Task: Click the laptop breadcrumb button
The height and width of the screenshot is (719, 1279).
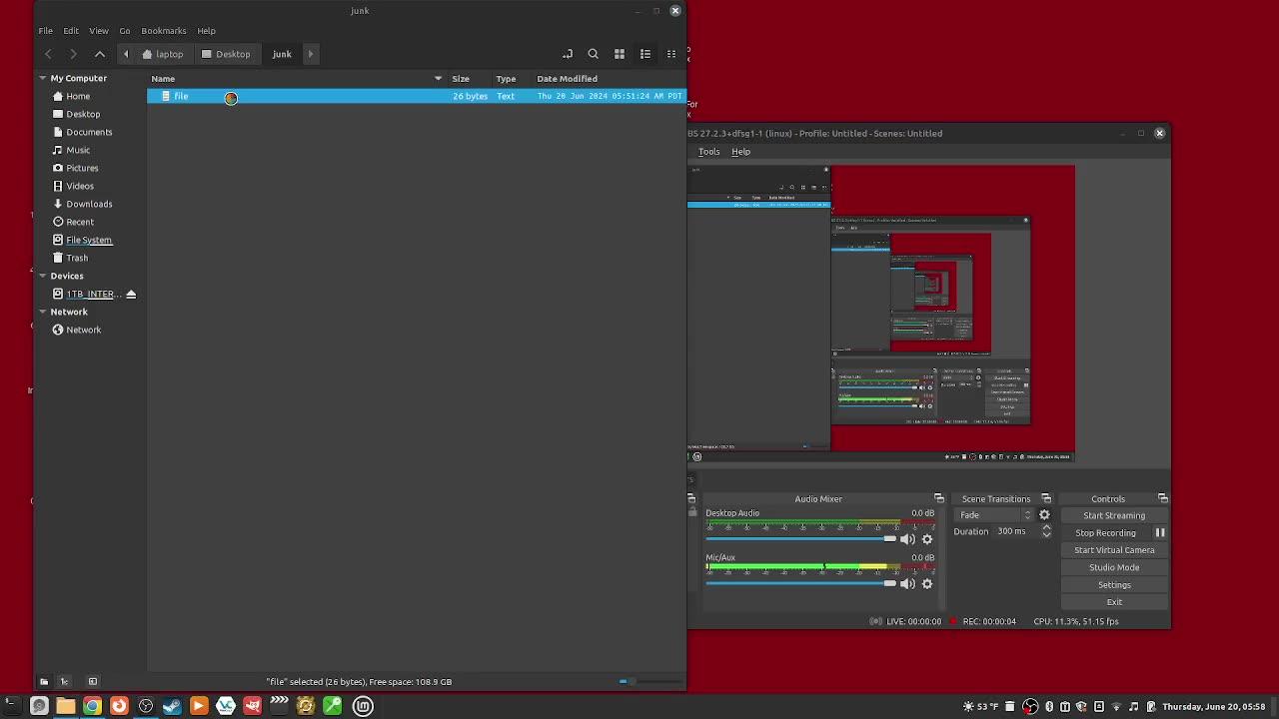Action: [x=163, y=54]
